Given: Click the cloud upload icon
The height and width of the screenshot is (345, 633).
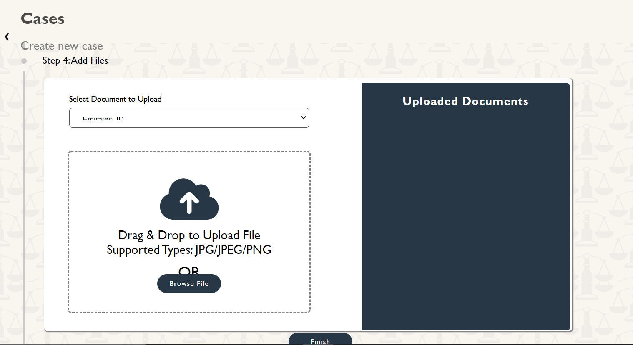Looking at the screenshot, I should click(x=189, y=199).
